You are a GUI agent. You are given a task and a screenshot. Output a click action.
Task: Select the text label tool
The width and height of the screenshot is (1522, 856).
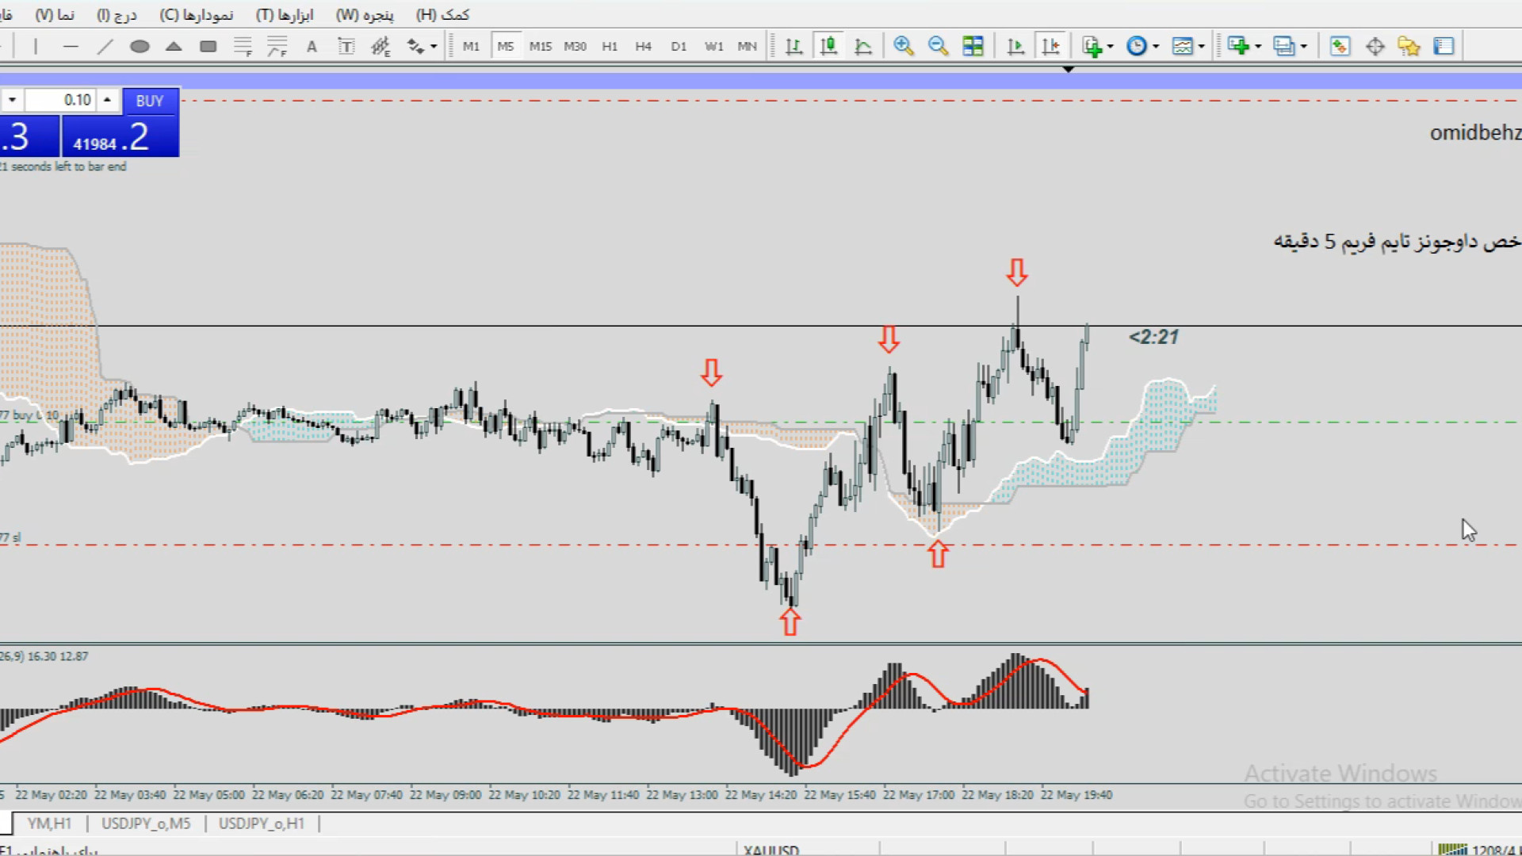pos(346,47)
